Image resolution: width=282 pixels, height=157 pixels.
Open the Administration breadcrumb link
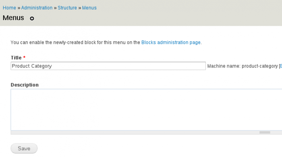point(37,8)
